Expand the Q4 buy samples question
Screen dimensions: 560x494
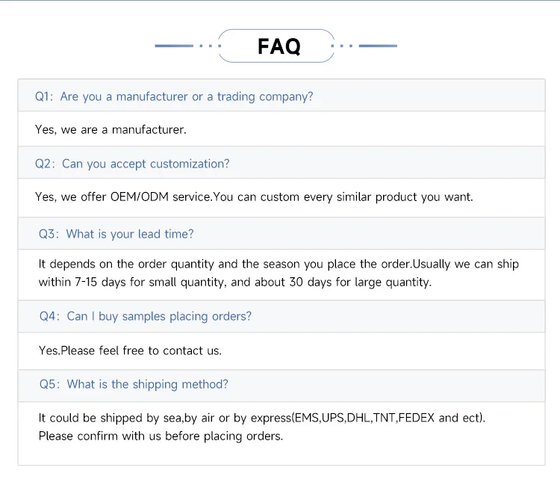159,316
